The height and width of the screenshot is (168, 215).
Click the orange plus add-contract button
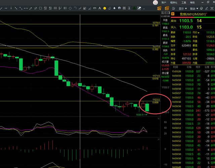coord(173,14)
